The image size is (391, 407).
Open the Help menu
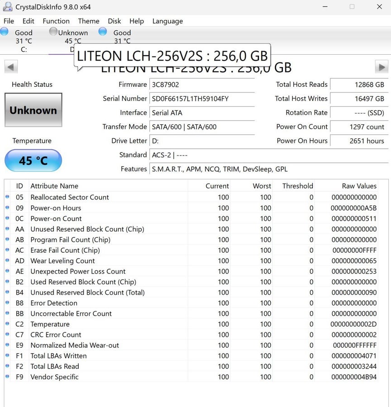coord(137,21)
